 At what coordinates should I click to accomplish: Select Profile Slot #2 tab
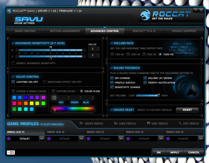click(x=65, y=132)
